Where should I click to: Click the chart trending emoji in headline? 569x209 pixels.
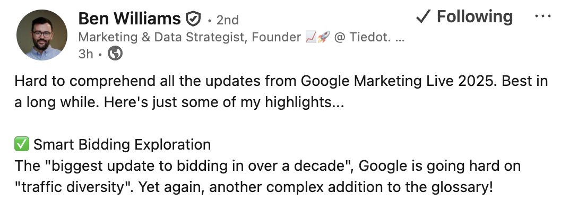coord(311,37)
